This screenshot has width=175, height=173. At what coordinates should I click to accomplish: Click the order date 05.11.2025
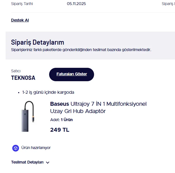coord(76,4)
